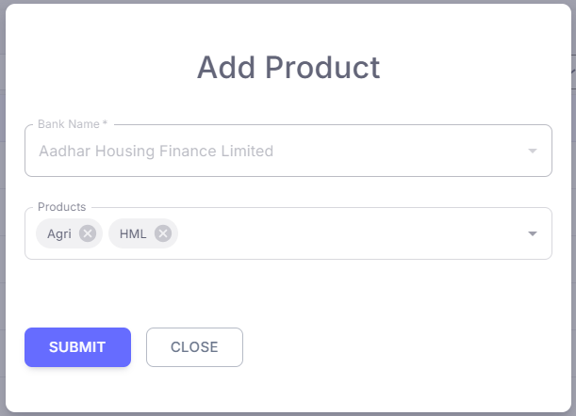Click the 'Products' field label
576x416 pixels.
[61, 207]
